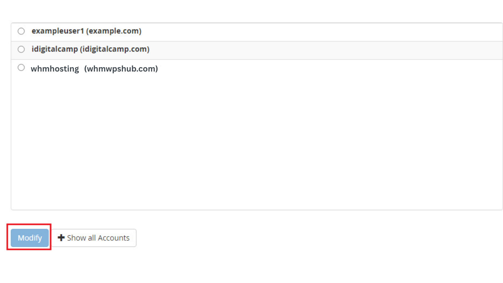Image resolution: width=503 pixels, height=283 pixels.
Task: Click the Show all Accounts button
Action: pos(94,238)
